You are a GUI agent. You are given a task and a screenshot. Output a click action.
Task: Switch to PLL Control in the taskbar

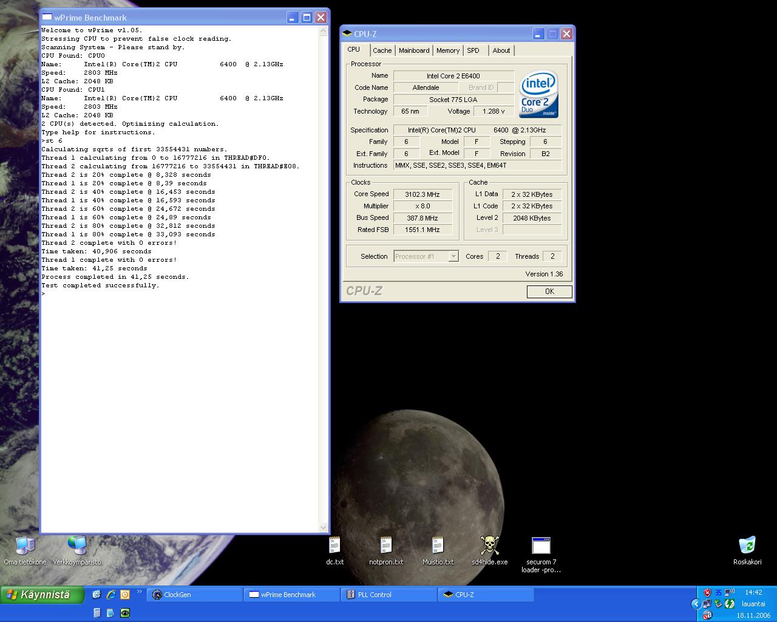pos(389,595)
